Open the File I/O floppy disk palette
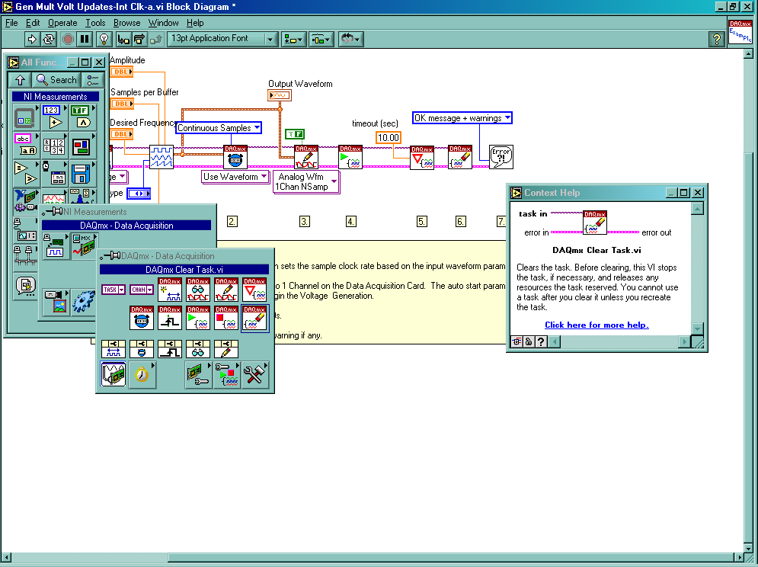The height and width of the screenshot is (567, 758). click(82, 173)
